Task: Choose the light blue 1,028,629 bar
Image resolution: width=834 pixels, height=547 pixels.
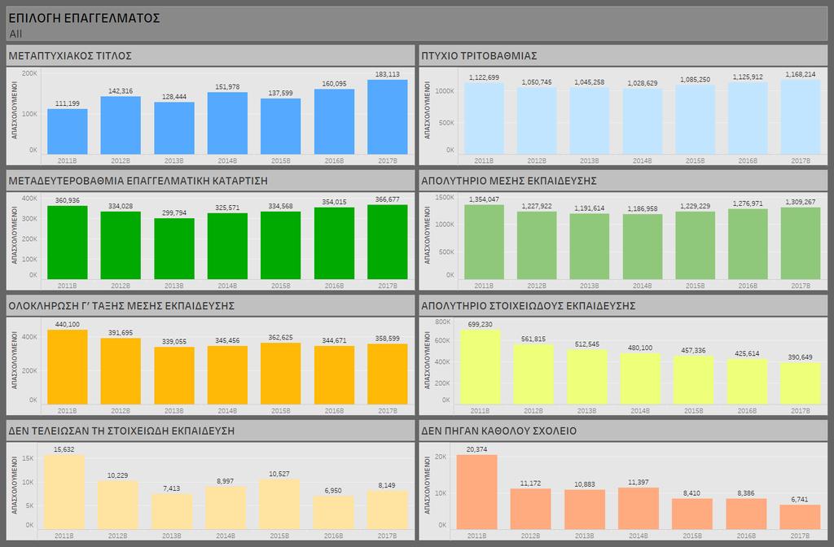Action: pos(643,122)
